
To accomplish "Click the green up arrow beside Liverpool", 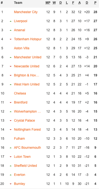I will 11,21.
